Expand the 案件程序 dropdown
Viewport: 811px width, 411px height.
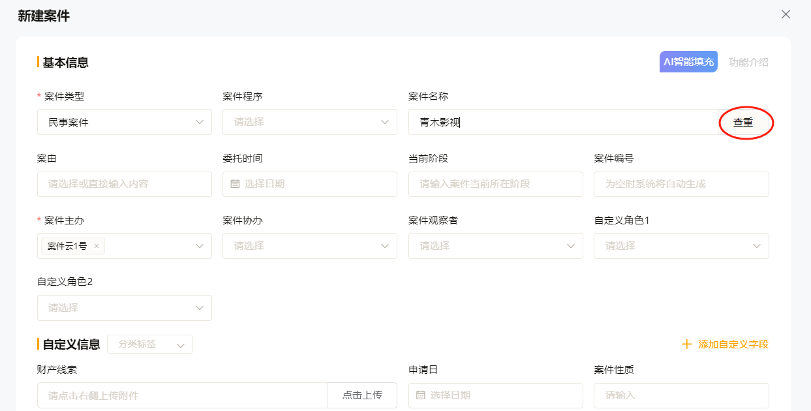point(309,122)
